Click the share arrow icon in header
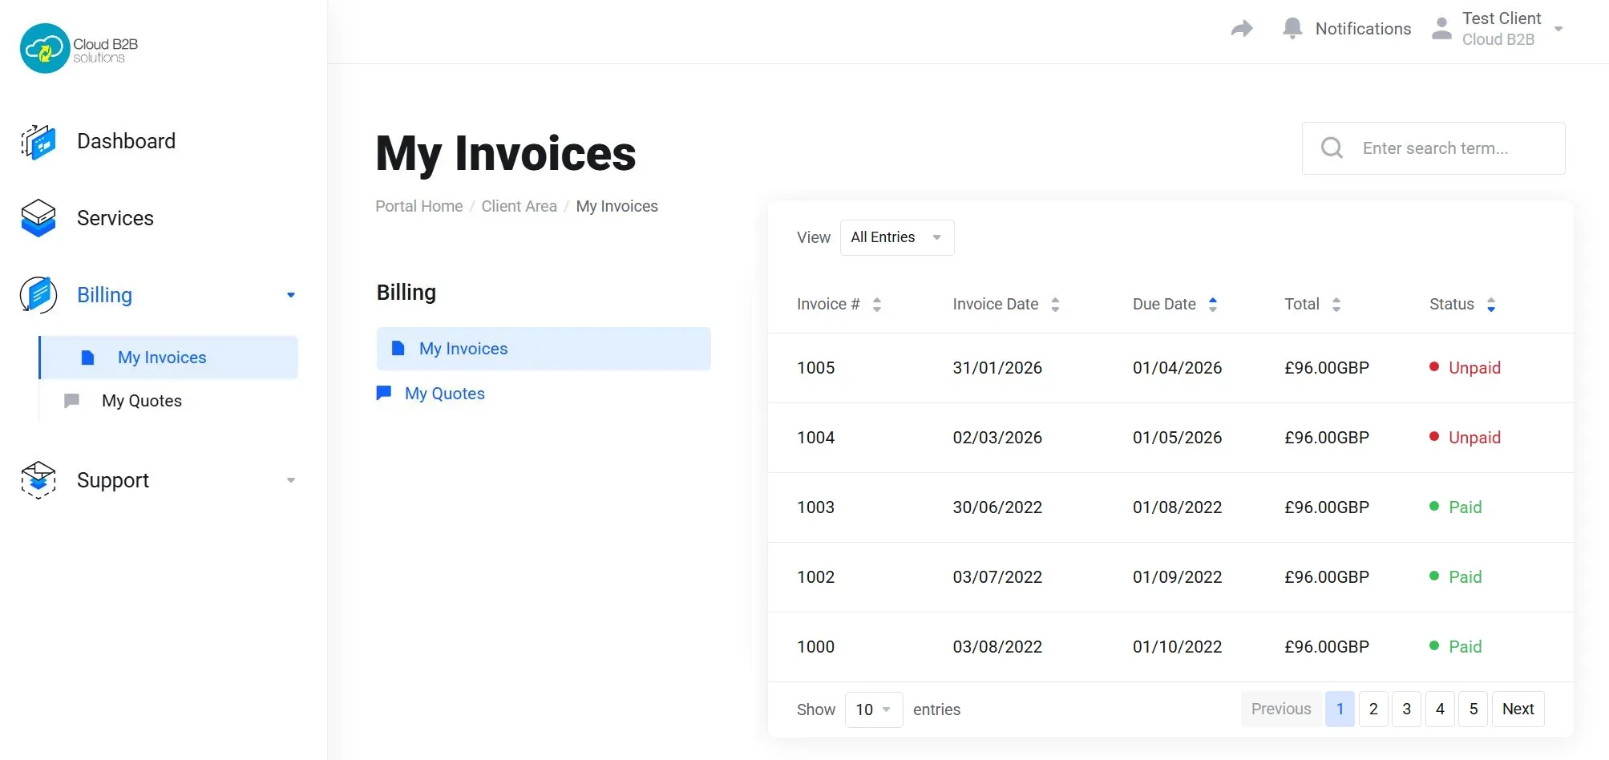This screenshot has height=760, width=1609. [1242, 29]
